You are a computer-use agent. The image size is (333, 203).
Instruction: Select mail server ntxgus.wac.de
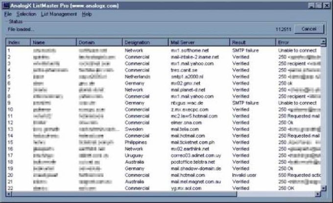click(187, 103)
